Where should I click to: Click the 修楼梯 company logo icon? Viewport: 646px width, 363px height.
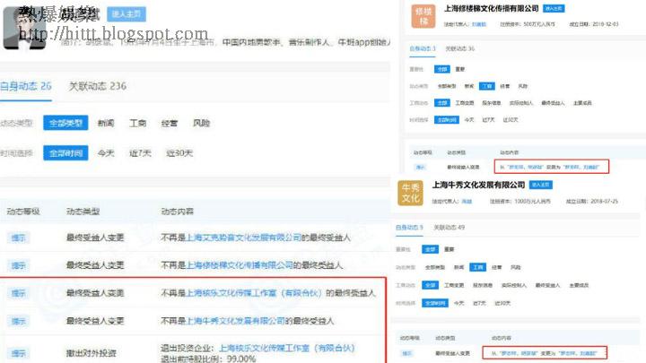[x=423, y=16]
